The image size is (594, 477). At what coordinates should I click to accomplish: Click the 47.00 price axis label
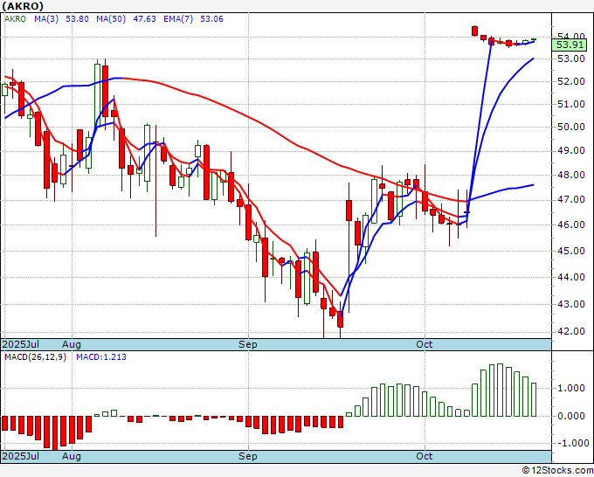coord(571,200)
